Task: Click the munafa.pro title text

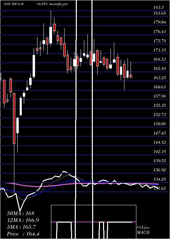Action: [58, 4]
